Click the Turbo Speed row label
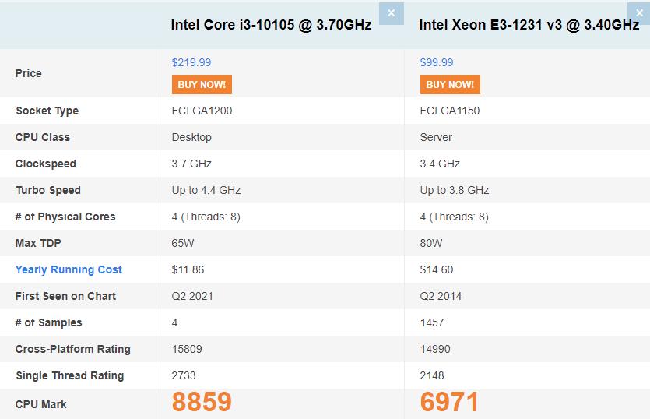The image size is (650, 419). (48, 190)
